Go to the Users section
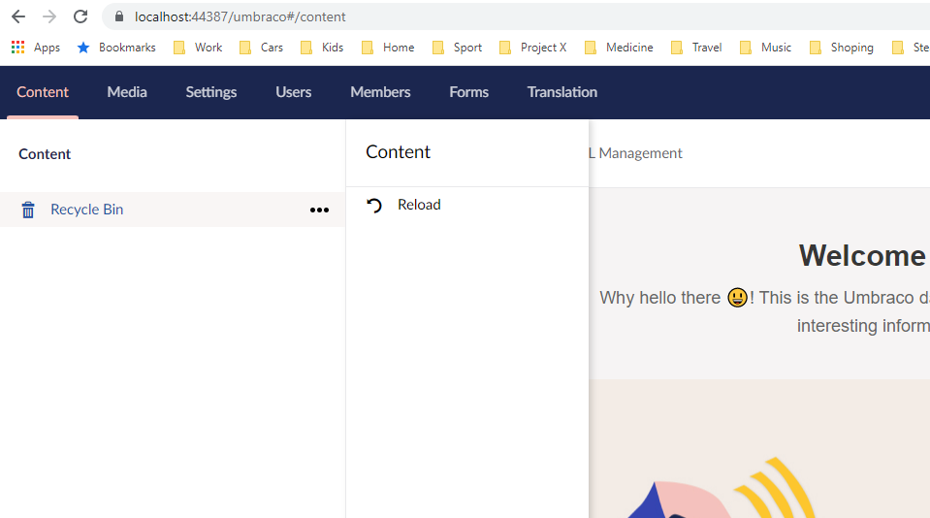The width and height of the screenshot is (930, 518). [293, 92]
